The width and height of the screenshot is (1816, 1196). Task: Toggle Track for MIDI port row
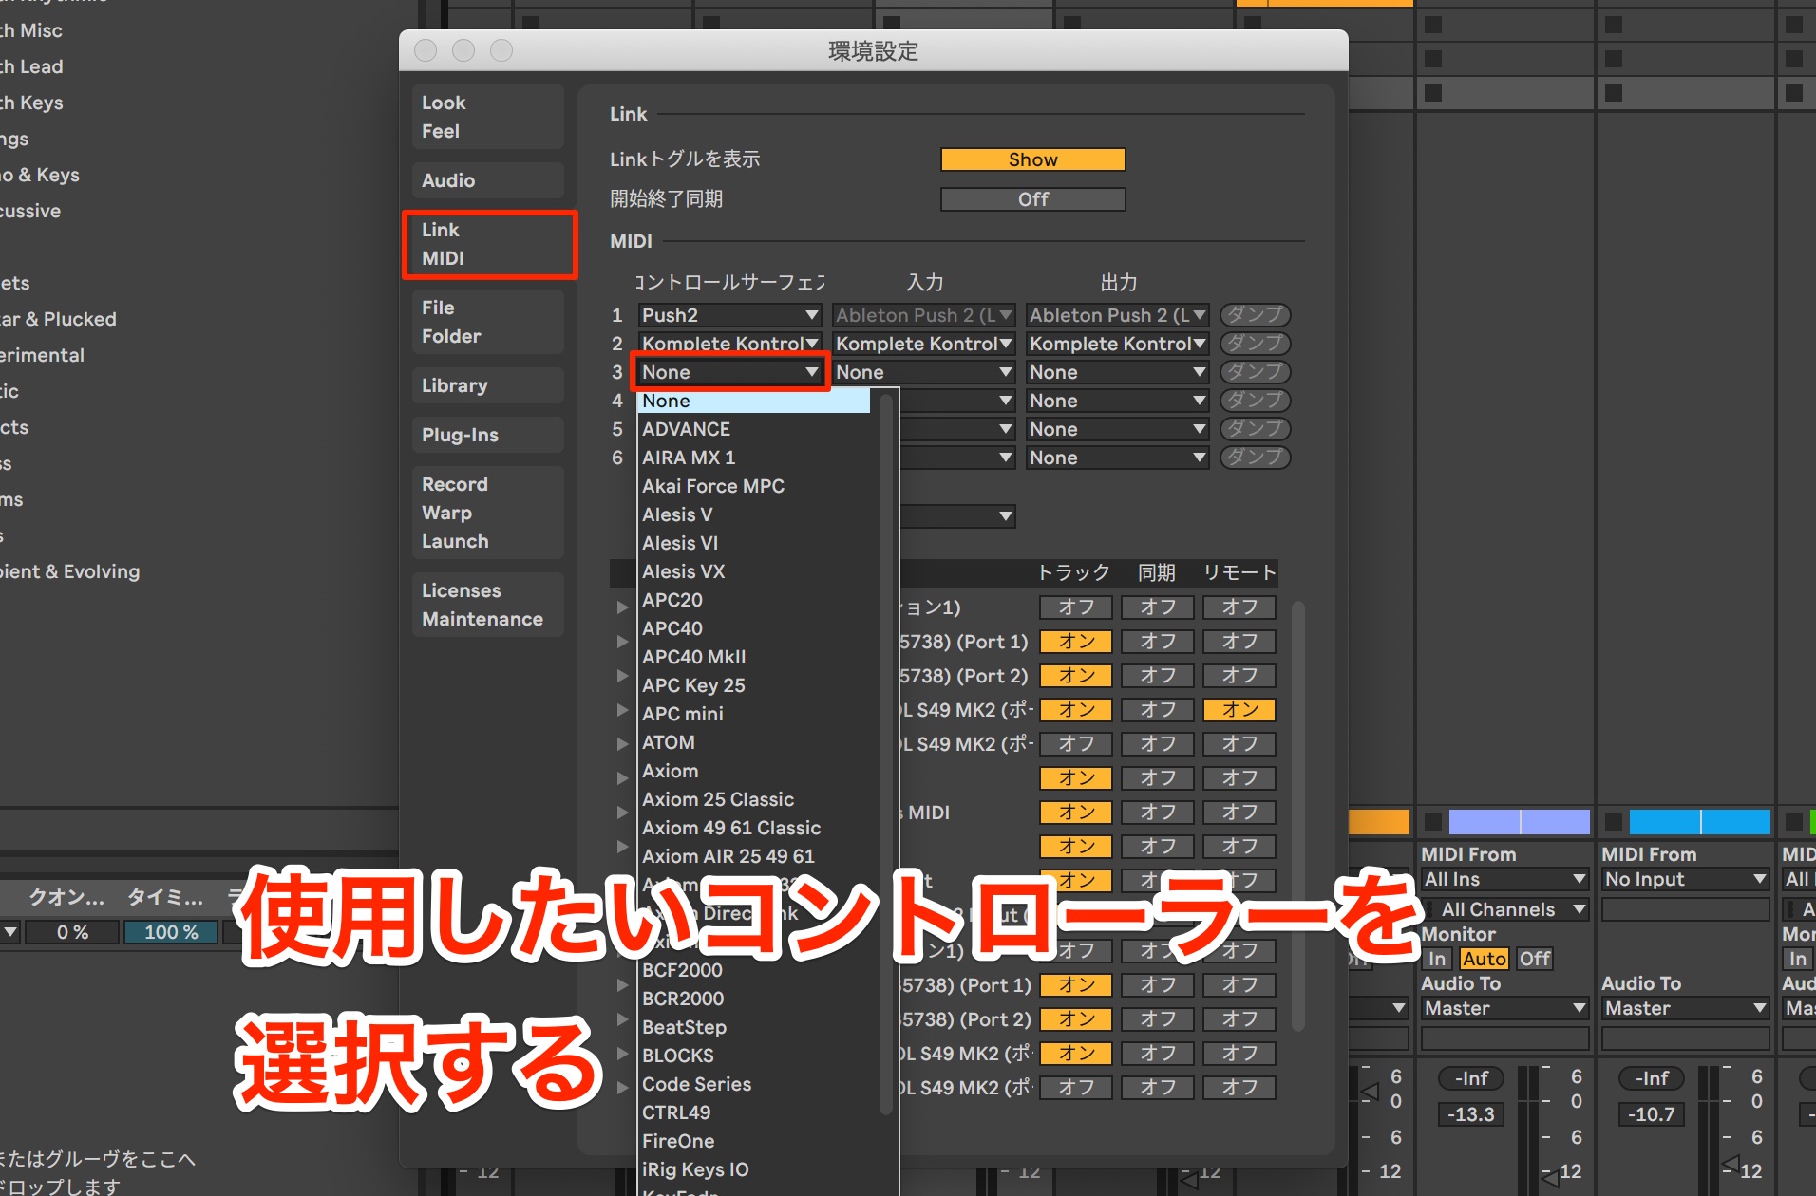(1076, 813)
